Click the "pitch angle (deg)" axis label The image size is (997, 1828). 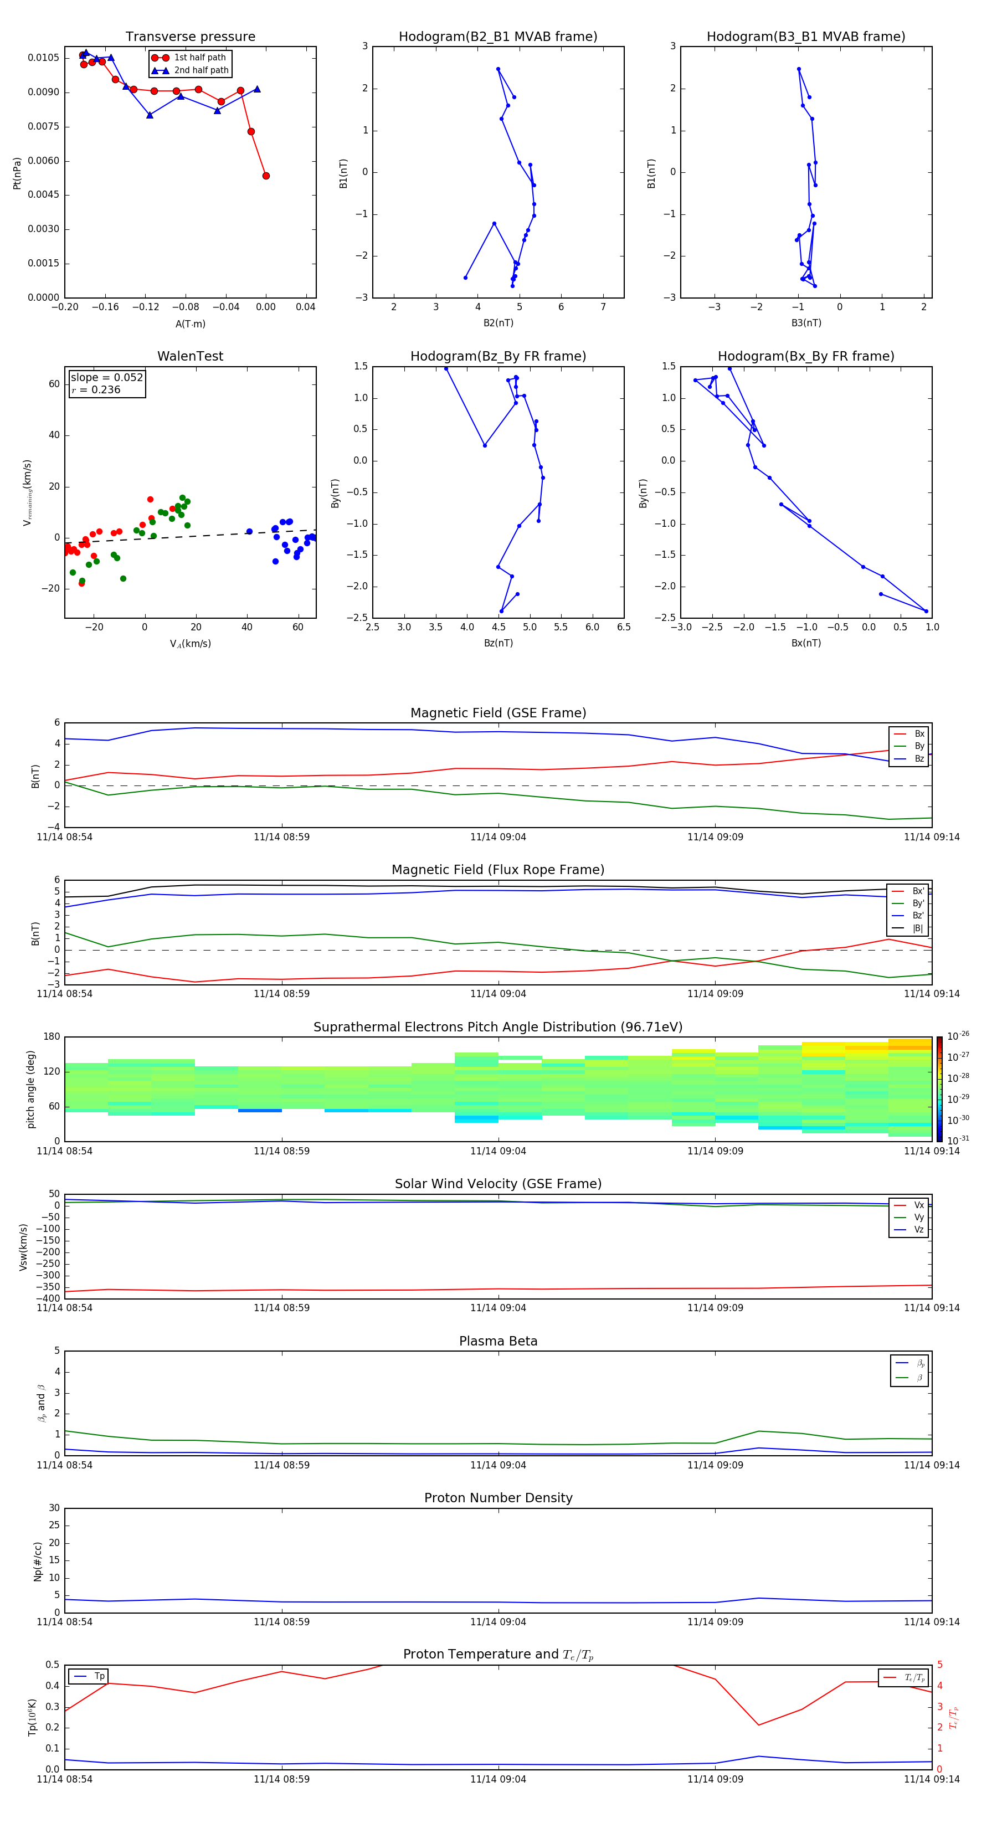30,1089
